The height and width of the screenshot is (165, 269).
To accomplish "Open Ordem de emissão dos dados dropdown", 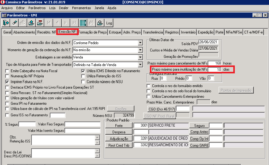I will tap(140, 43).
